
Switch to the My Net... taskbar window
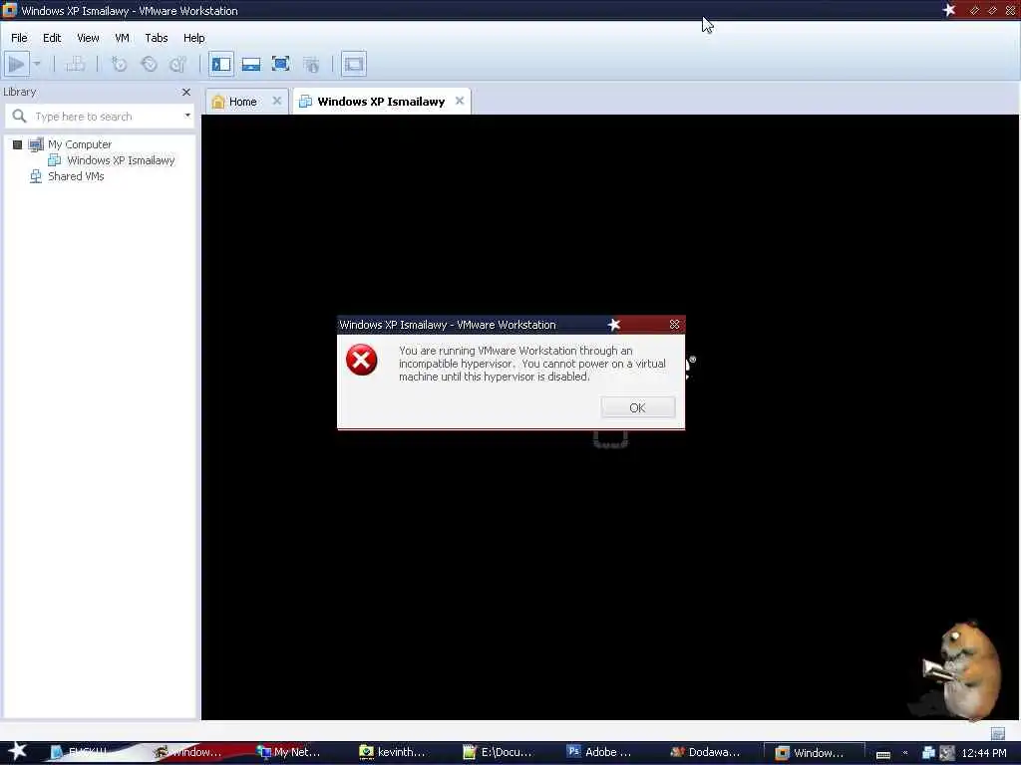click(288, 752)
